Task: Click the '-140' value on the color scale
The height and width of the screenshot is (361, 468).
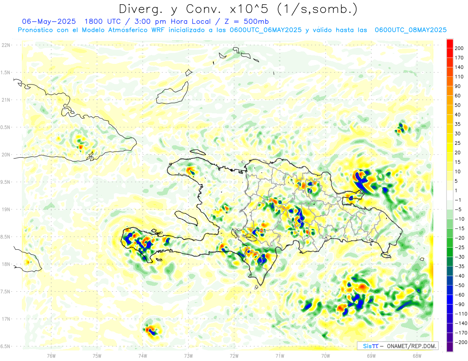Action: pos(461,324)
